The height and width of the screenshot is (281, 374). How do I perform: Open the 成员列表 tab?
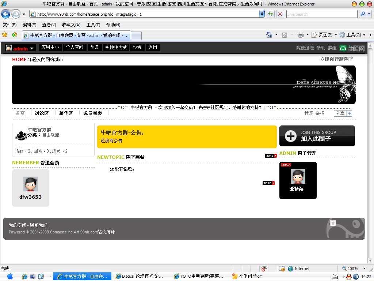pos(92,113)
